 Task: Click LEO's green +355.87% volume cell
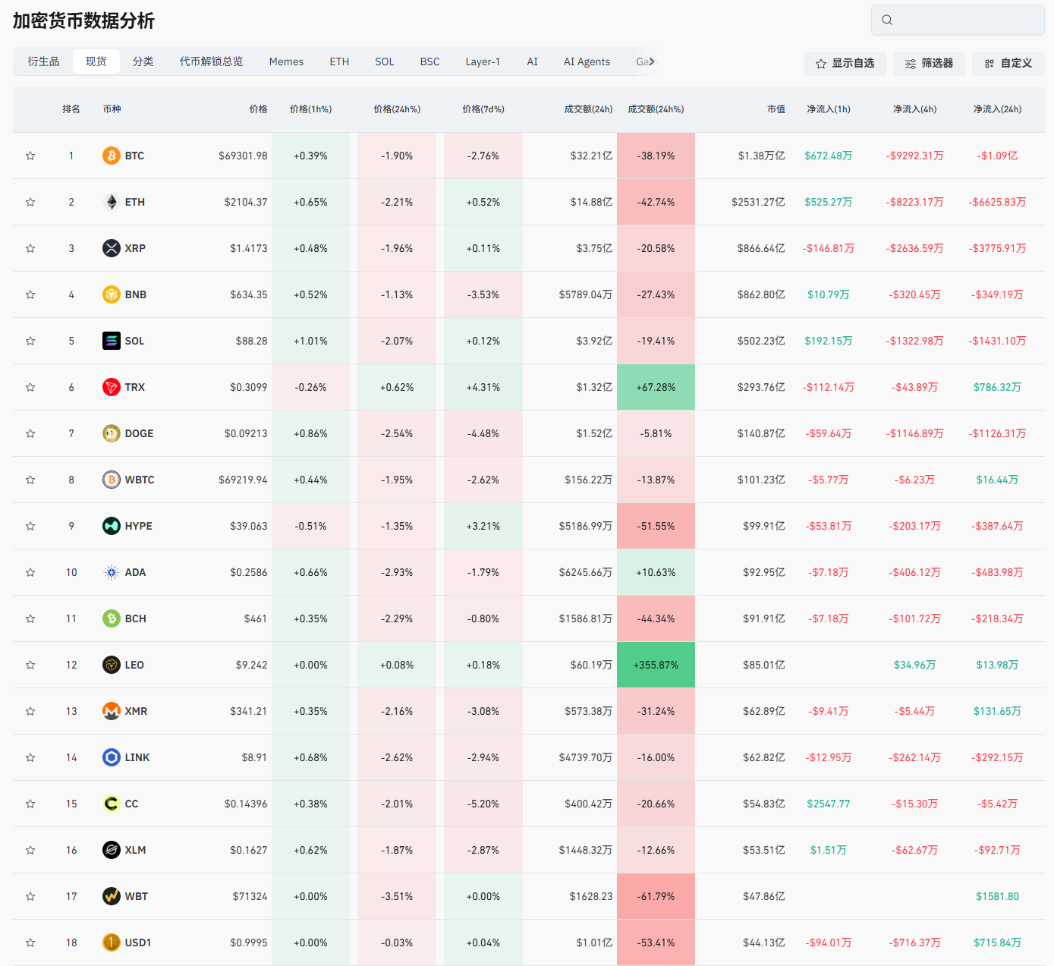point(656,665)
